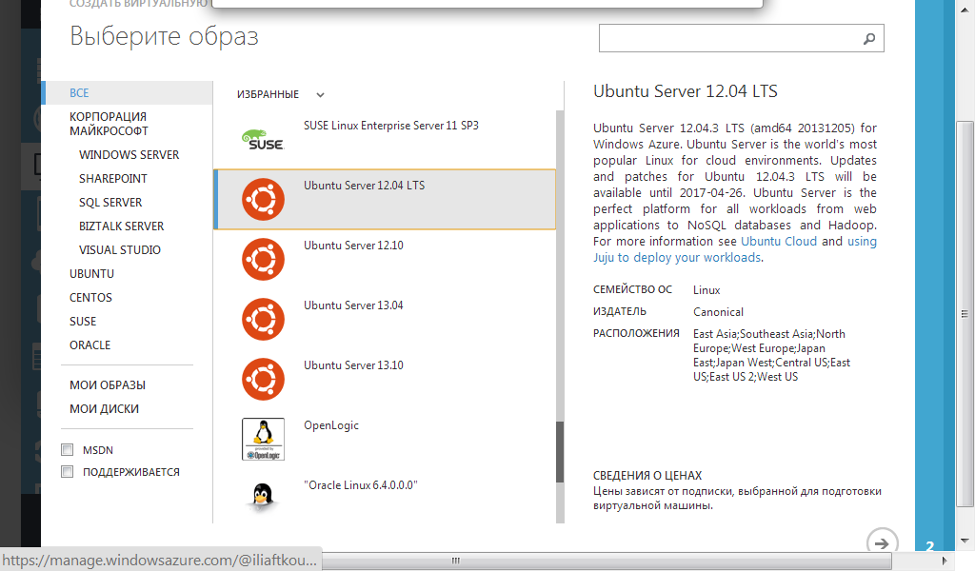The image size is (975, 571).
Task: Click the SUSE logo icon
Action: tap(263, 140)
